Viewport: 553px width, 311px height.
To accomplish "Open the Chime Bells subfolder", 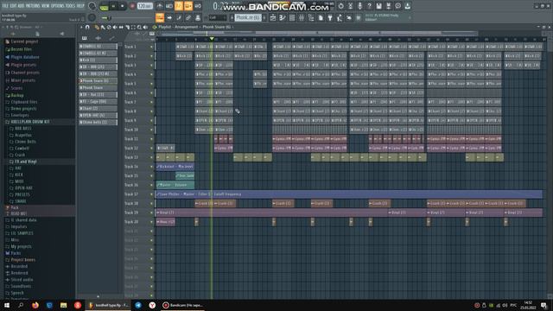I will [25, 142].
